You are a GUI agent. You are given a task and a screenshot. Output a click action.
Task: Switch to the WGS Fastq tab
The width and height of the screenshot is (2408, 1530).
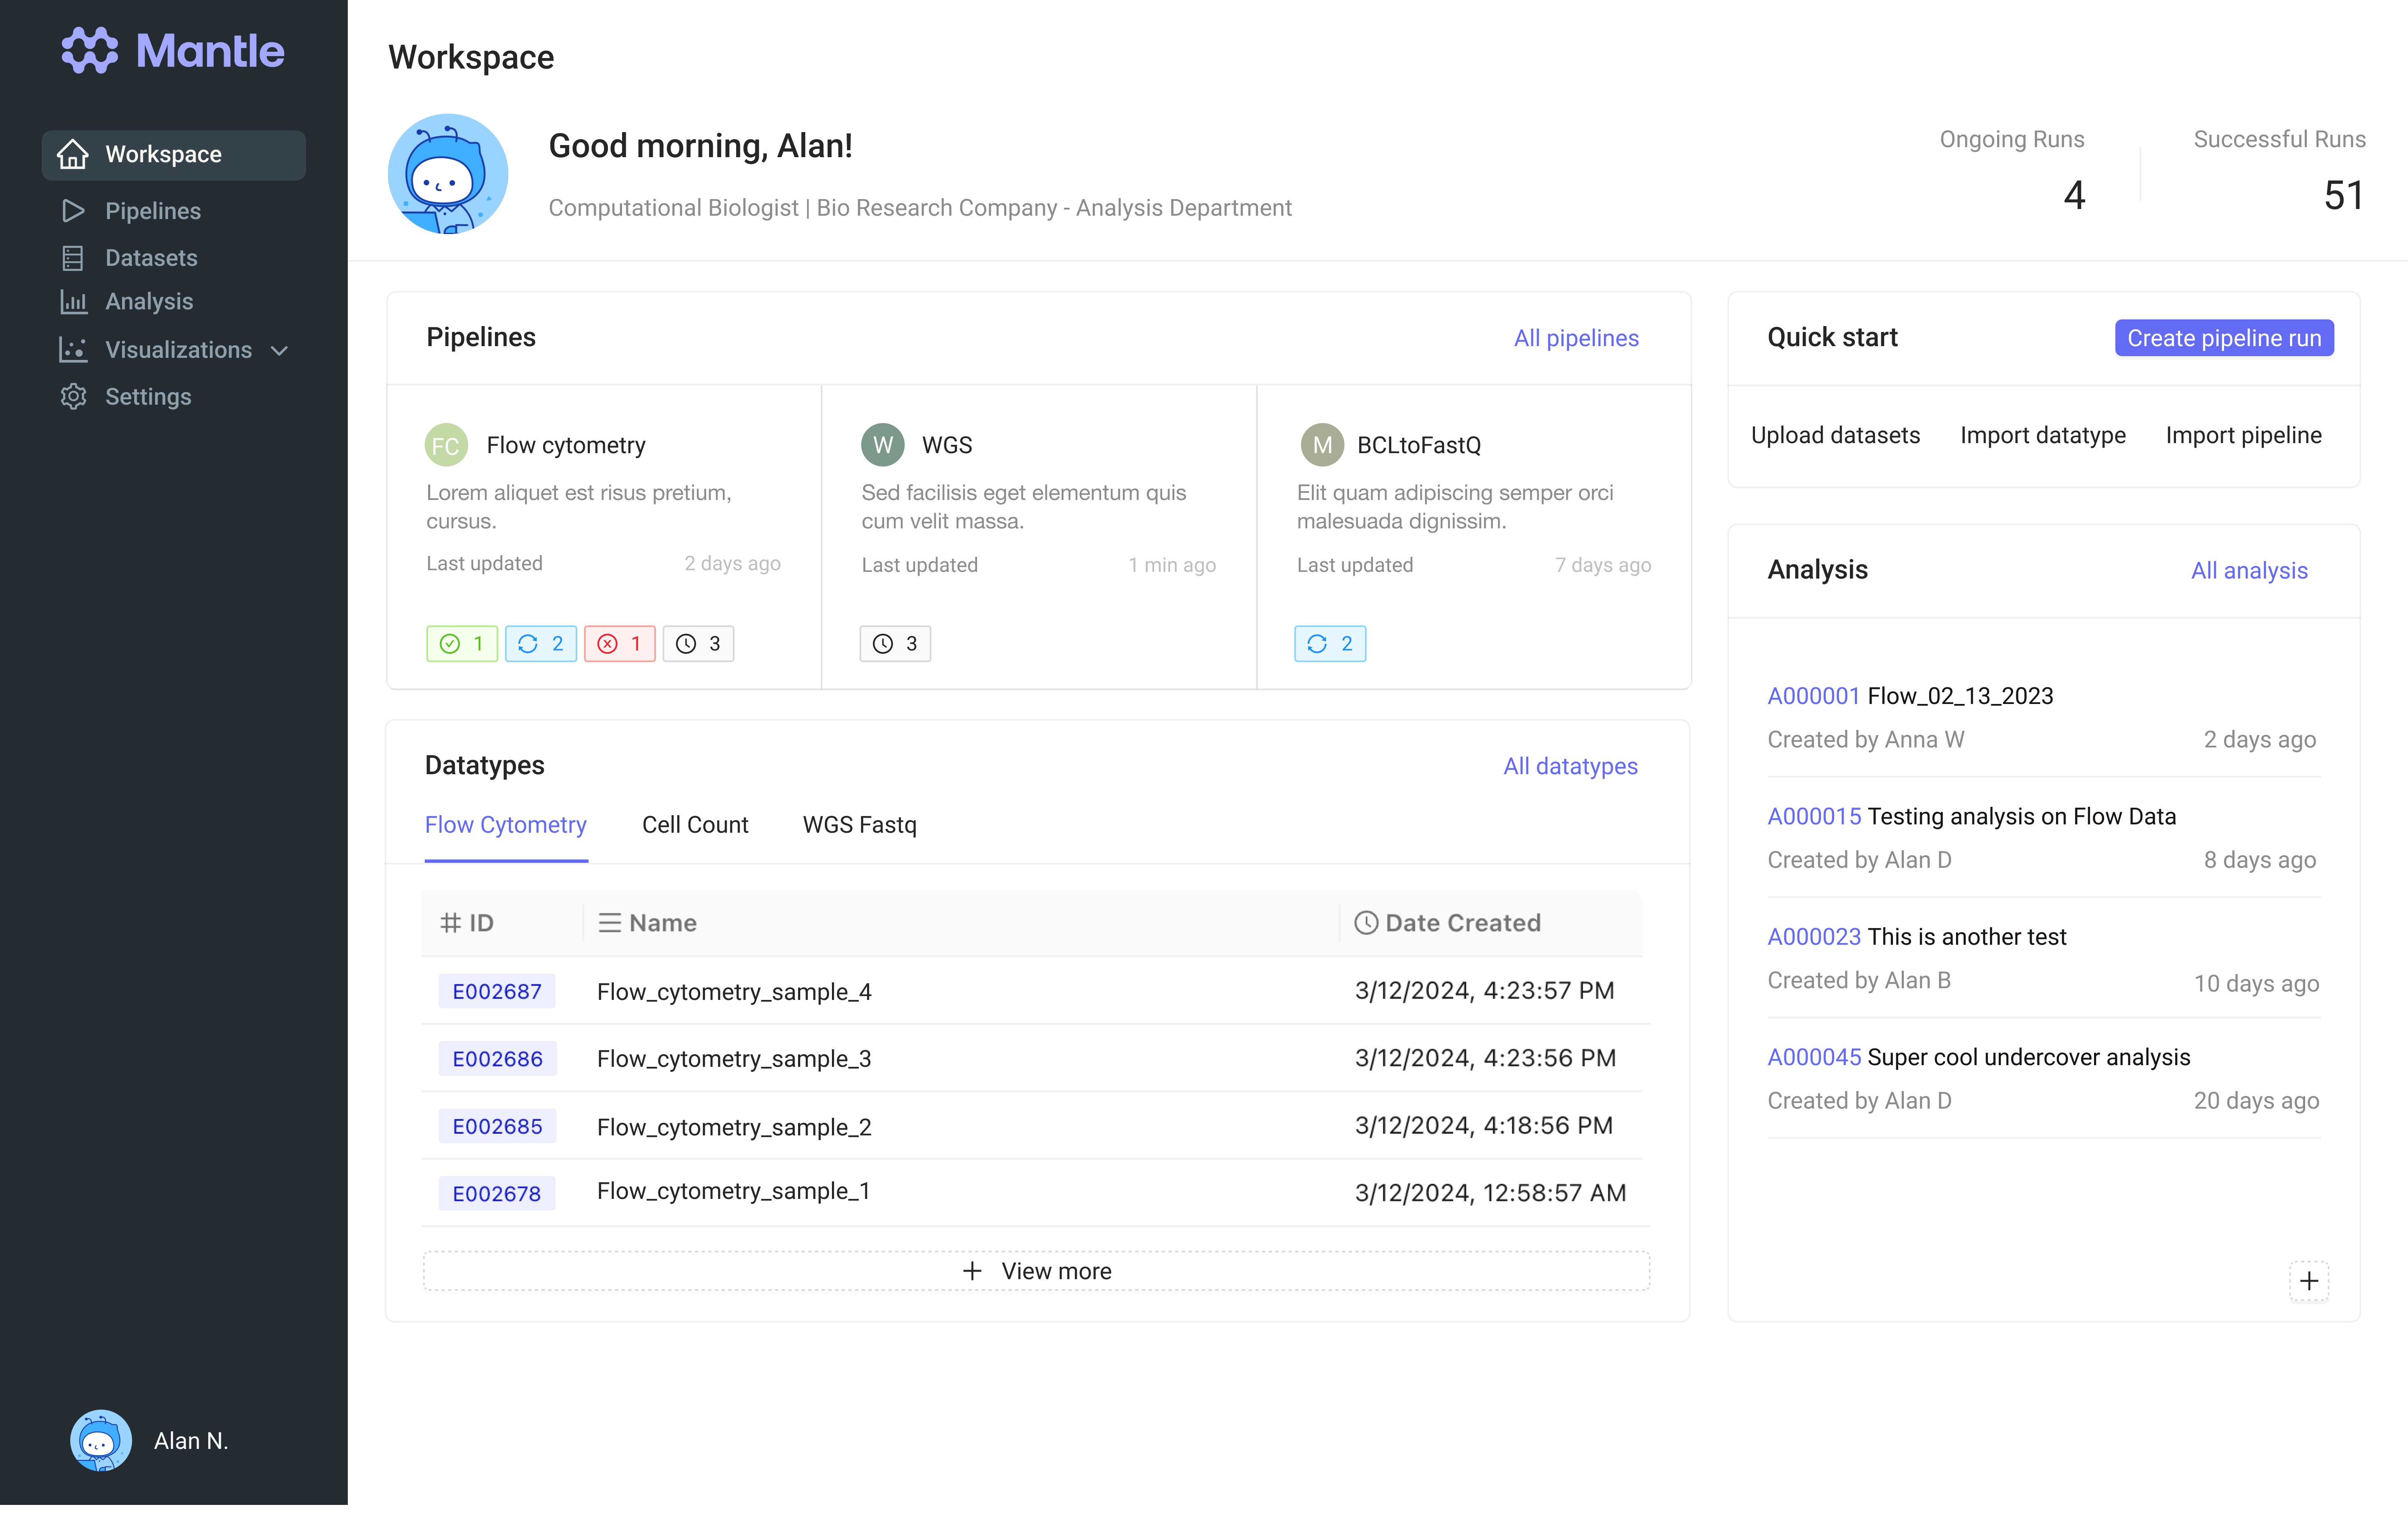pos(860,825)
